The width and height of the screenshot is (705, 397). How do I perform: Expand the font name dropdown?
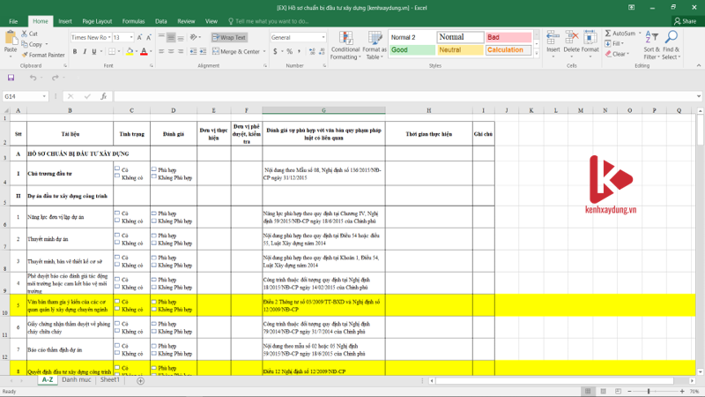click(x=108, y=38)
